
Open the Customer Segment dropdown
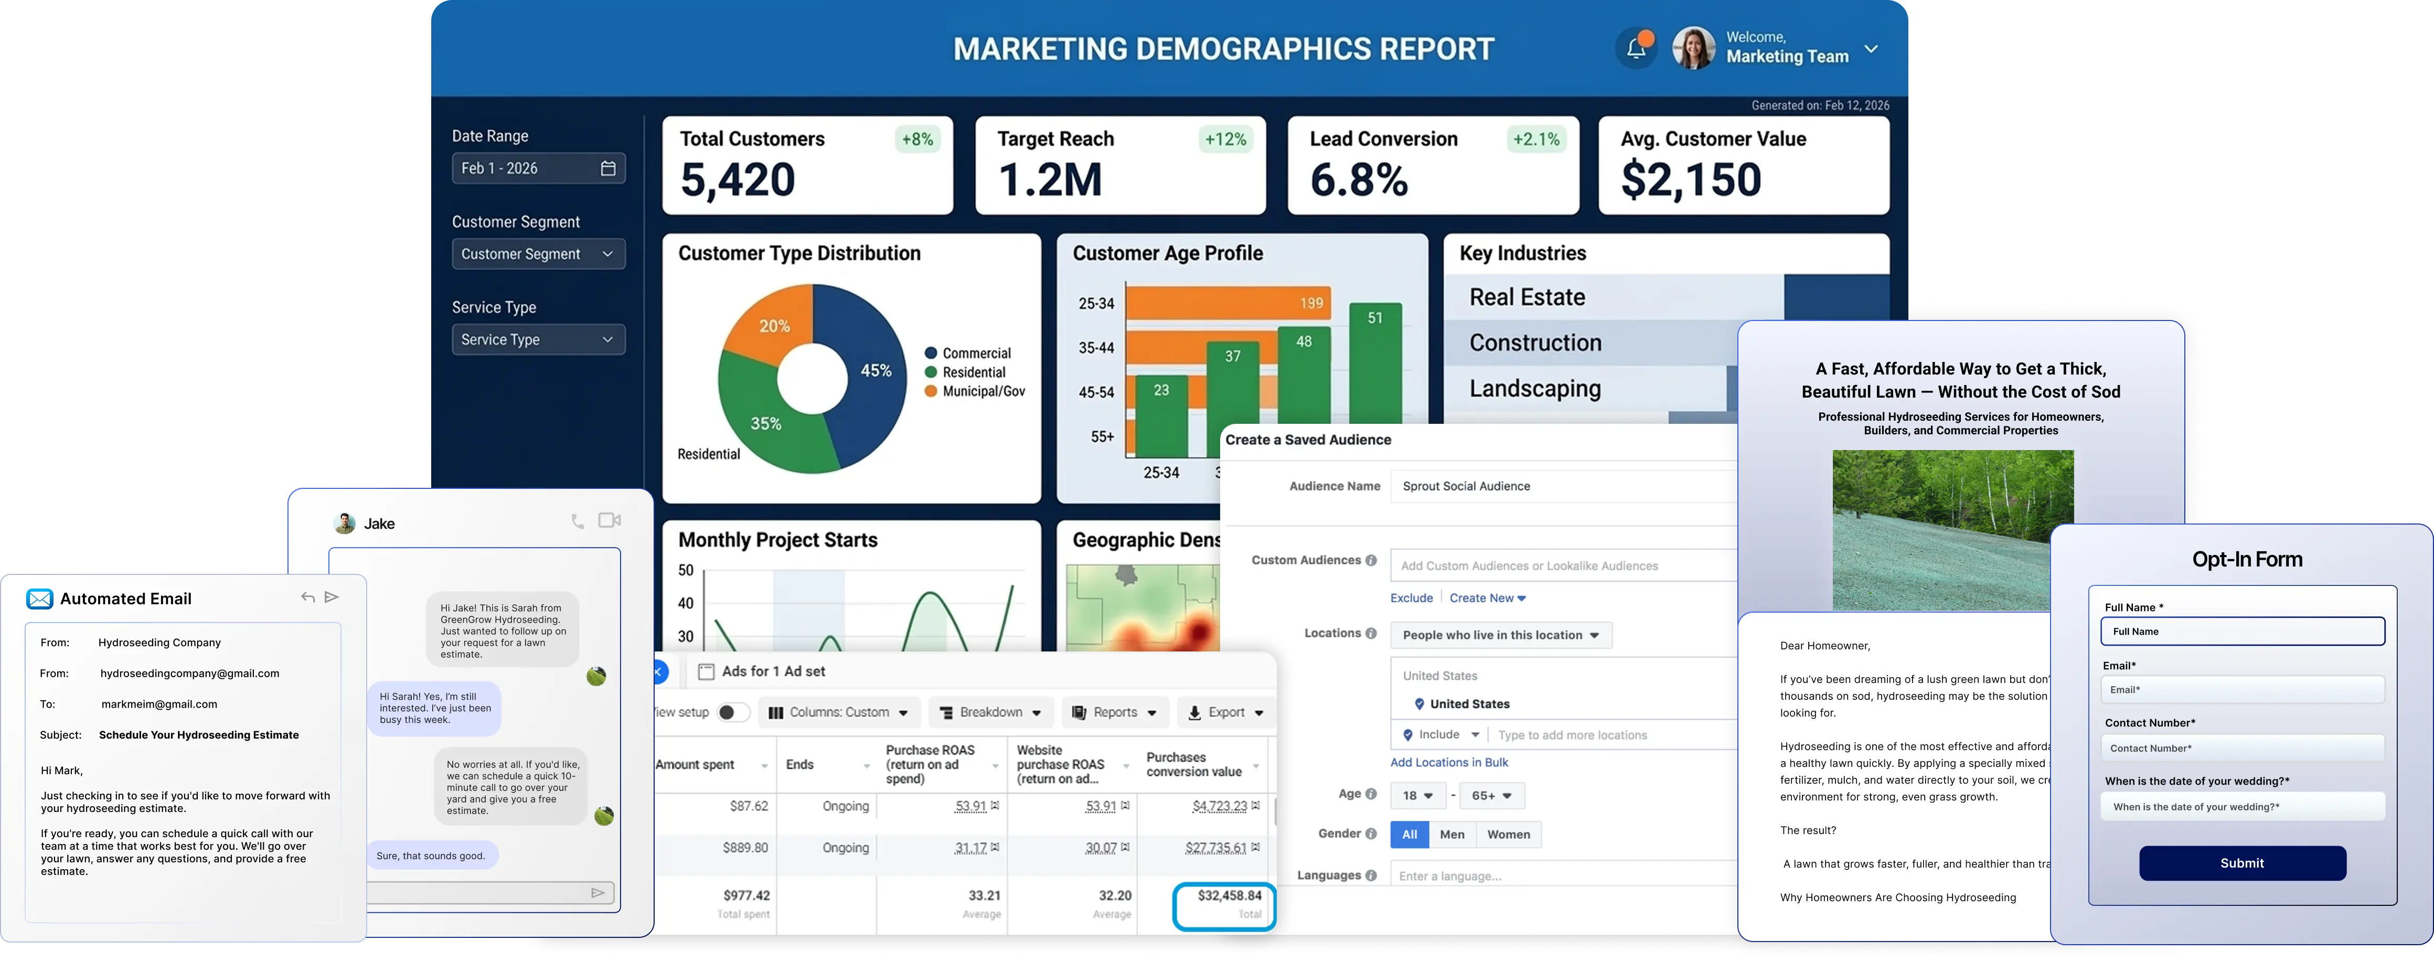(538, 254)
